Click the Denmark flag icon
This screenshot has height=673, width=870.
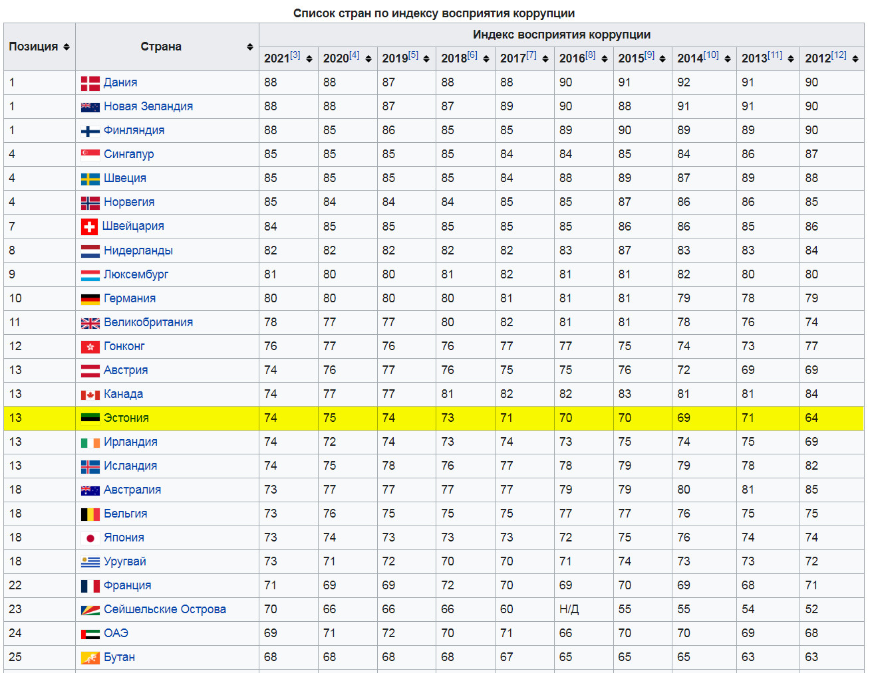coord(90,83)
